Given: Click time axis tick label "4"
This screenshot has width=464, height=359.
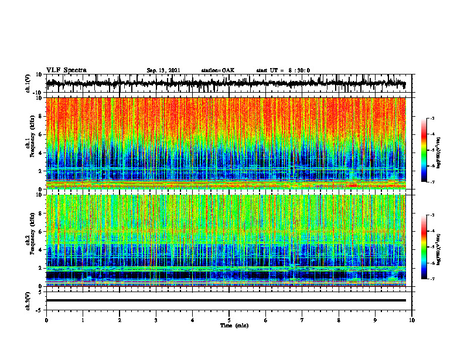Looking at the screenshot, I should pyautogui.click(x=193, y=320).
